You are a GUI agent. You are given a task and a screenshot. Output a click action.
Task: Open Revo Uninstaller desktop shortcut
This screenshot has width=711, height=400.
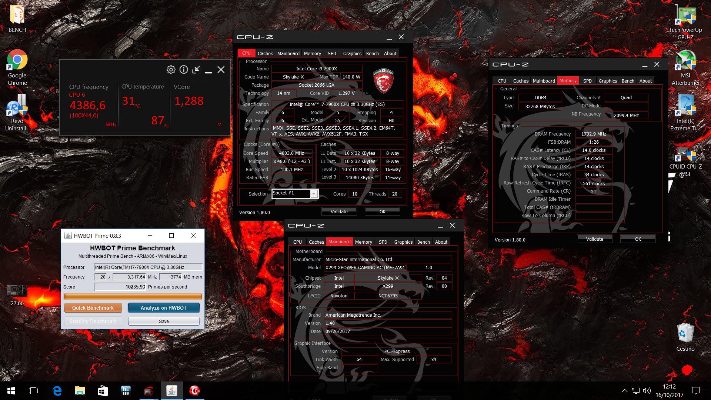click(17, 113)
